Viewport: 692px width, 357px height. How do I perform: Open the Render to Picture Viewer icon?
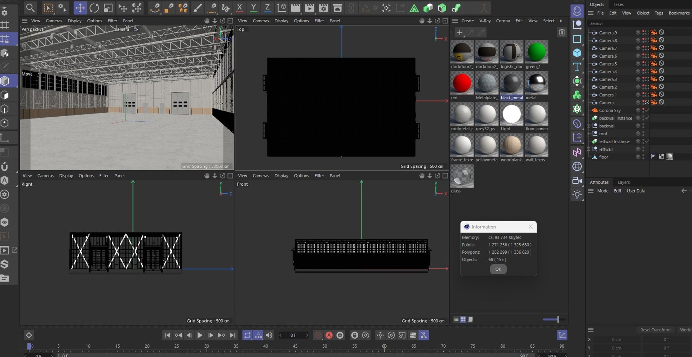[309, 8]
